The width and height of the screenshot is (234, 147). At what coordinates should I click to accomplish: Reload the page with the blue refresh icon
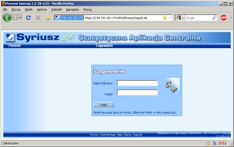click(x=28, y=18)
